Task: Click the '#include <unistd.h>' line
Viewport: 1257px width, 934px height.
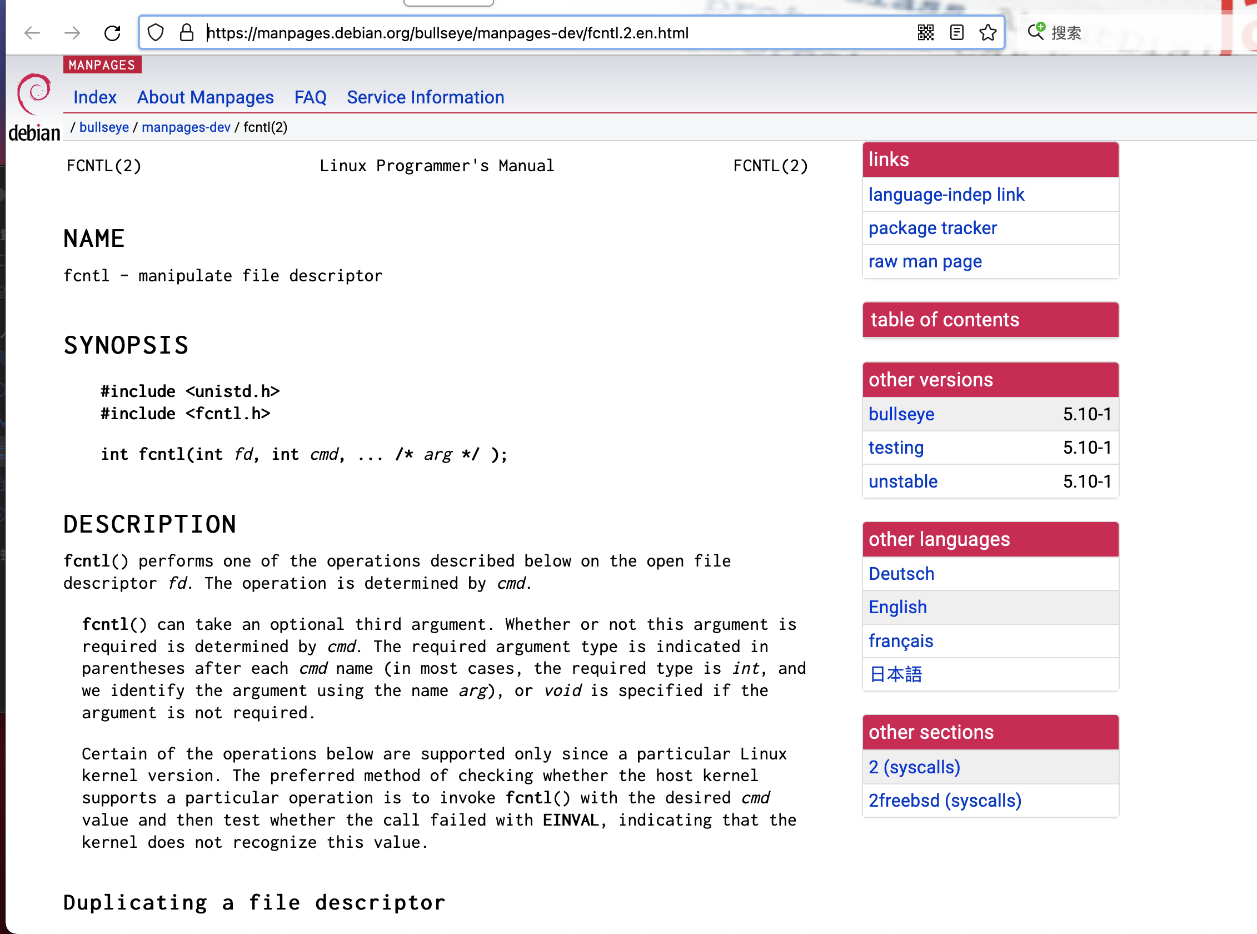Action: (x=191, y=391)
